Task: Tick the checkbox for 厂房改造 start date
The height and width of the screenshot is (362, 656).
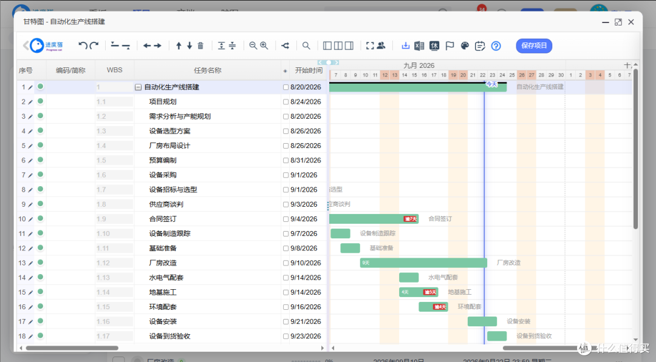Action: [x=285, y=263]
